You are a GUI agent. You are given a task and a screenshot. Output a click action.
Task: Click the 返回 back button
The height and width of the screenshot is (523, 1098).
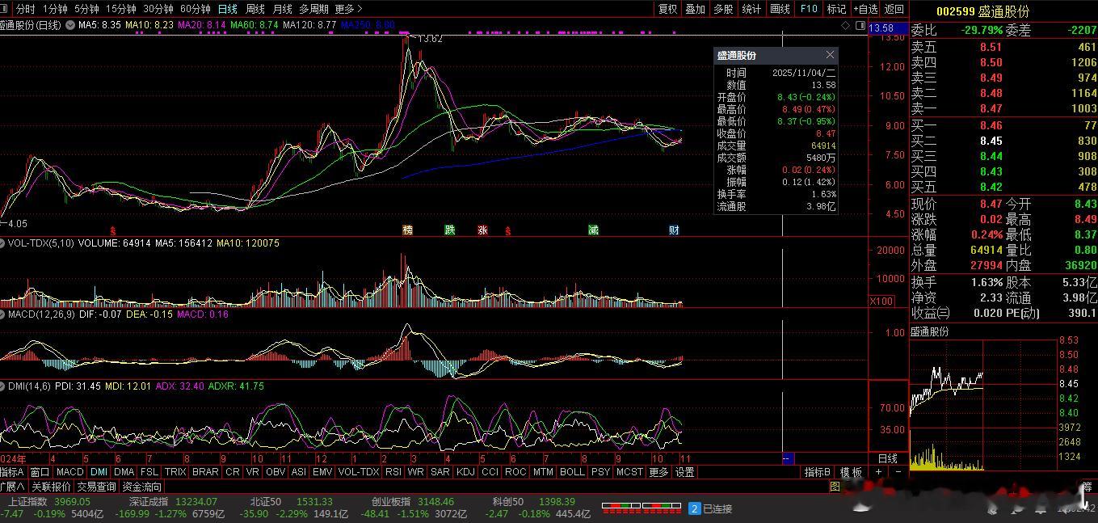point(894,9)
